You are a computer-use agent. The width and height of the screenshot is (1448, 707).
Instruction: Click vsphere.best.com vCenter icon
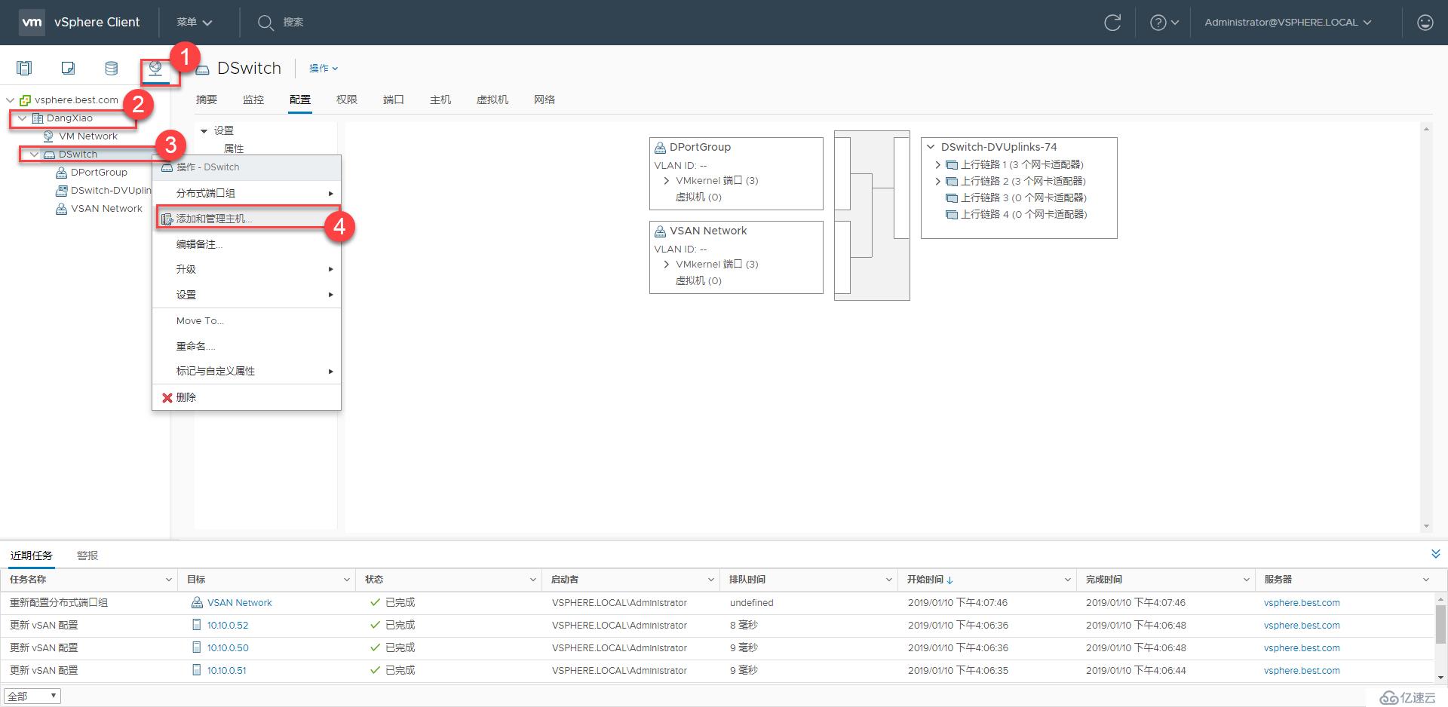[x=25, y=100]
